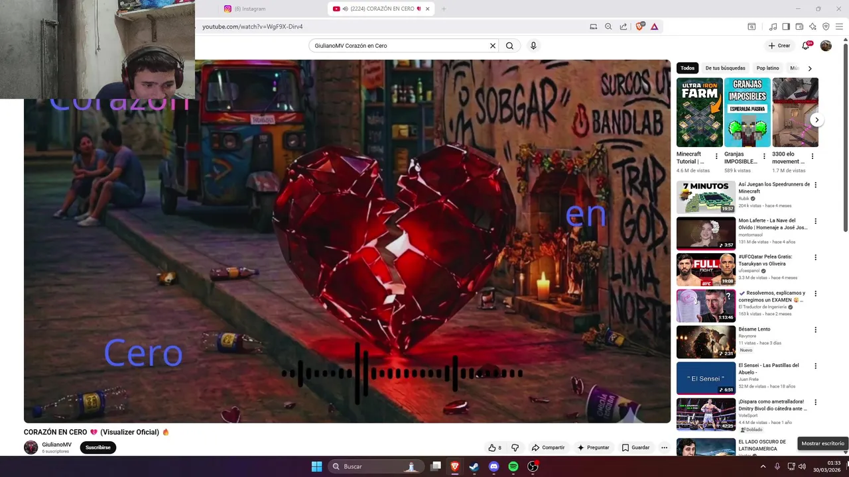Open Leo AI sparkle icon
Viewport: 849px width, 477px height.
(x=813, y=26)
